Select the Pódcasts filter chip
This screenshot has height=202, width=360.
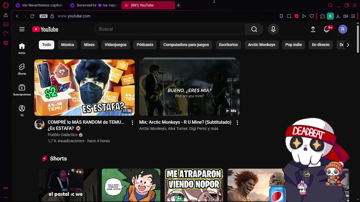pos(145,45)
